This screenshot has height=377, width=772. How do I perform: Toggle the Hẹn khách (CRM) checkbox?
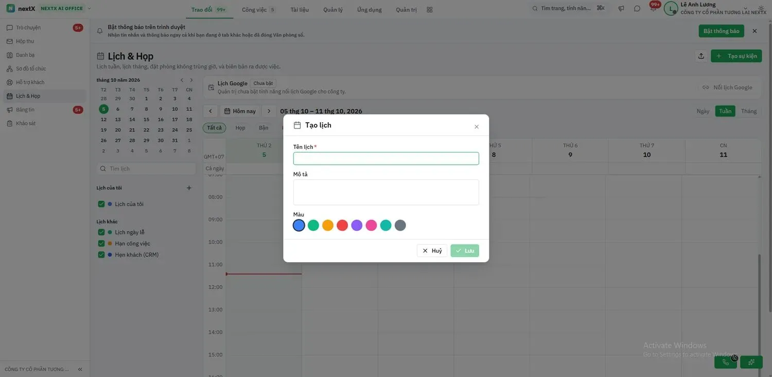click(x=101, y=255)
